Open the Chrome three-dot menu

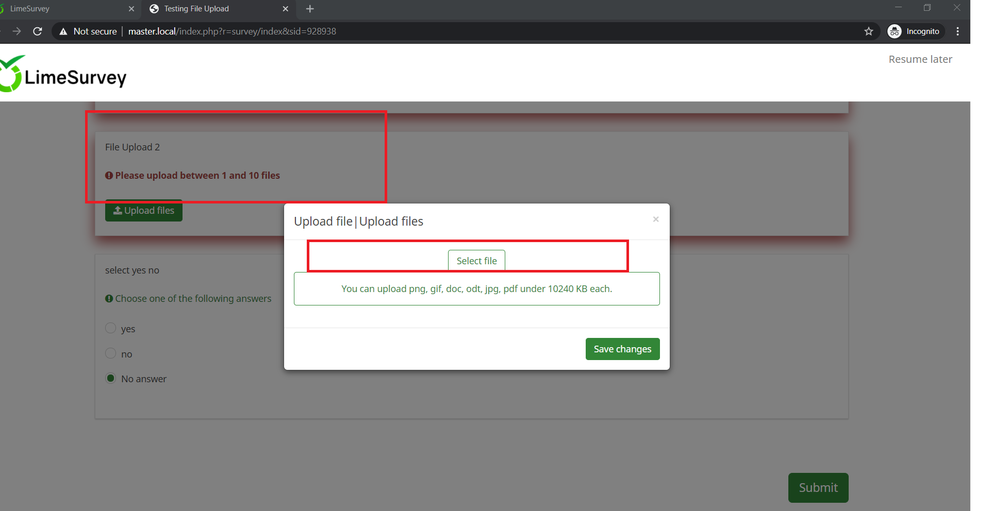[x=957, y=31]
